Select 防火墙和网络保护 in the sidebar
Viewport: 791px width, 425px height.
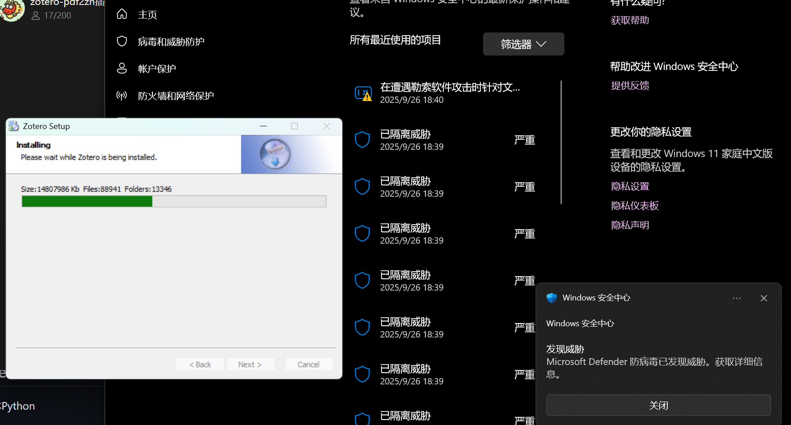[176, 96]
